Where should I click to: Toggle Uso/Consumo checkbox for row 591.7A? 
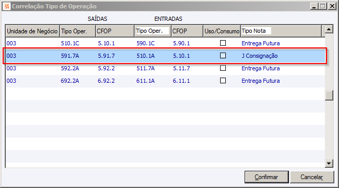pyautogui.click(x=223, y=56)
